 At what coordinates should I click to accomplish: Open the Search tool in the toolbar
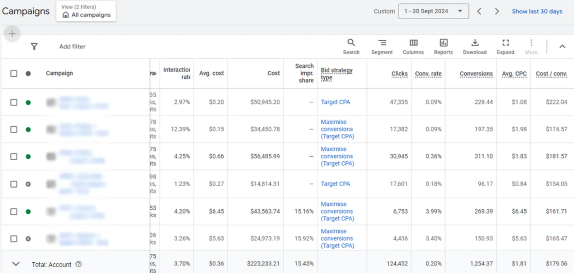click(x=351, y=47)
